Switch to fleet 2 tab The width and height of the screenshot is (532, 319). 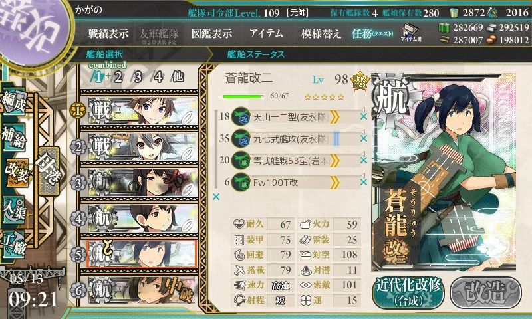click(x=118, y=77)
